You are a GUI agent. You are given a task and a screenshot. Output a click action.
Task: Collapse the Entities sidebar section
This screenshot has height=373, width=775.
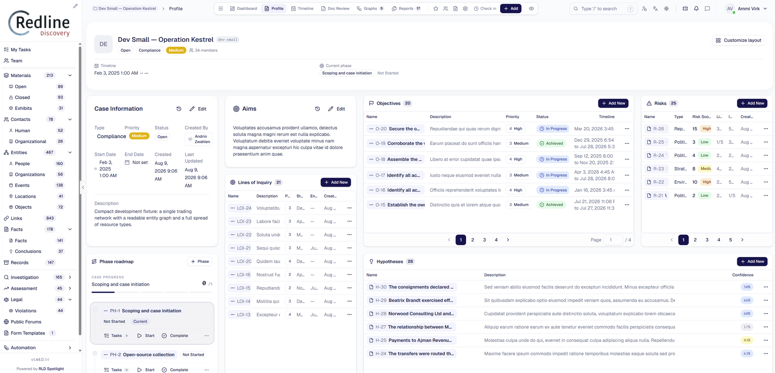pos(70,152)
